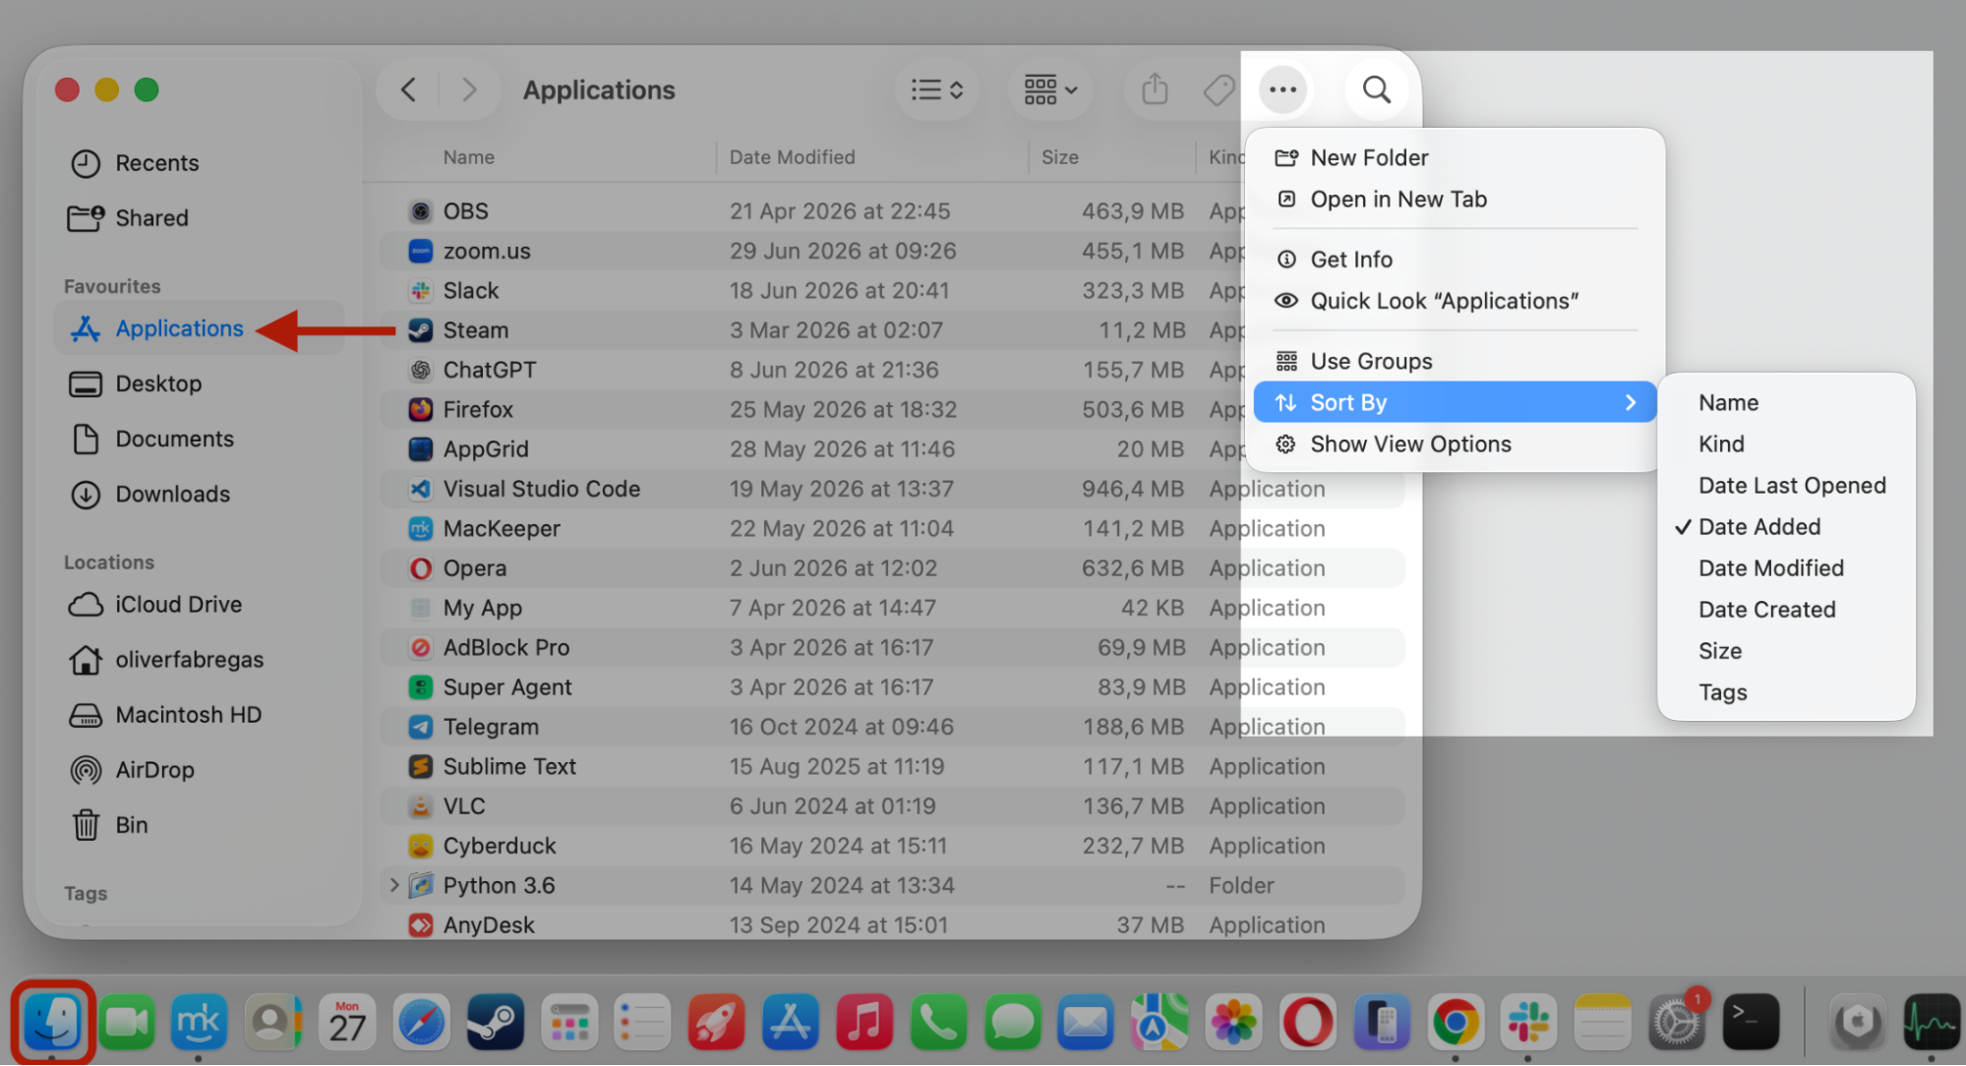The height and width of the screenshot is (1066, 1966).
Task: Select the AnyDesk row
Action: 892,925
